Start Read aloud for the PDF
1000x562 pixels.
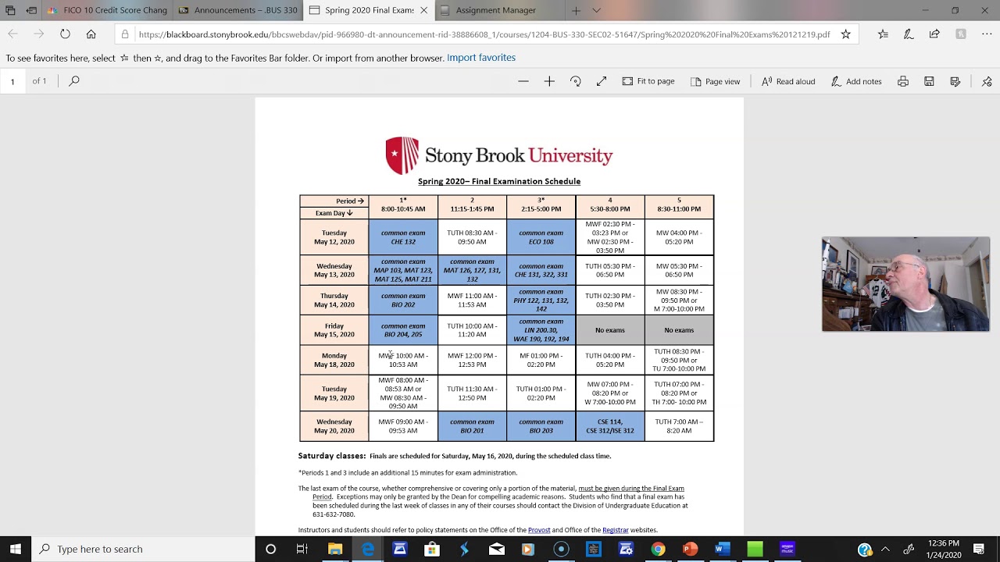tap(788, 81)
